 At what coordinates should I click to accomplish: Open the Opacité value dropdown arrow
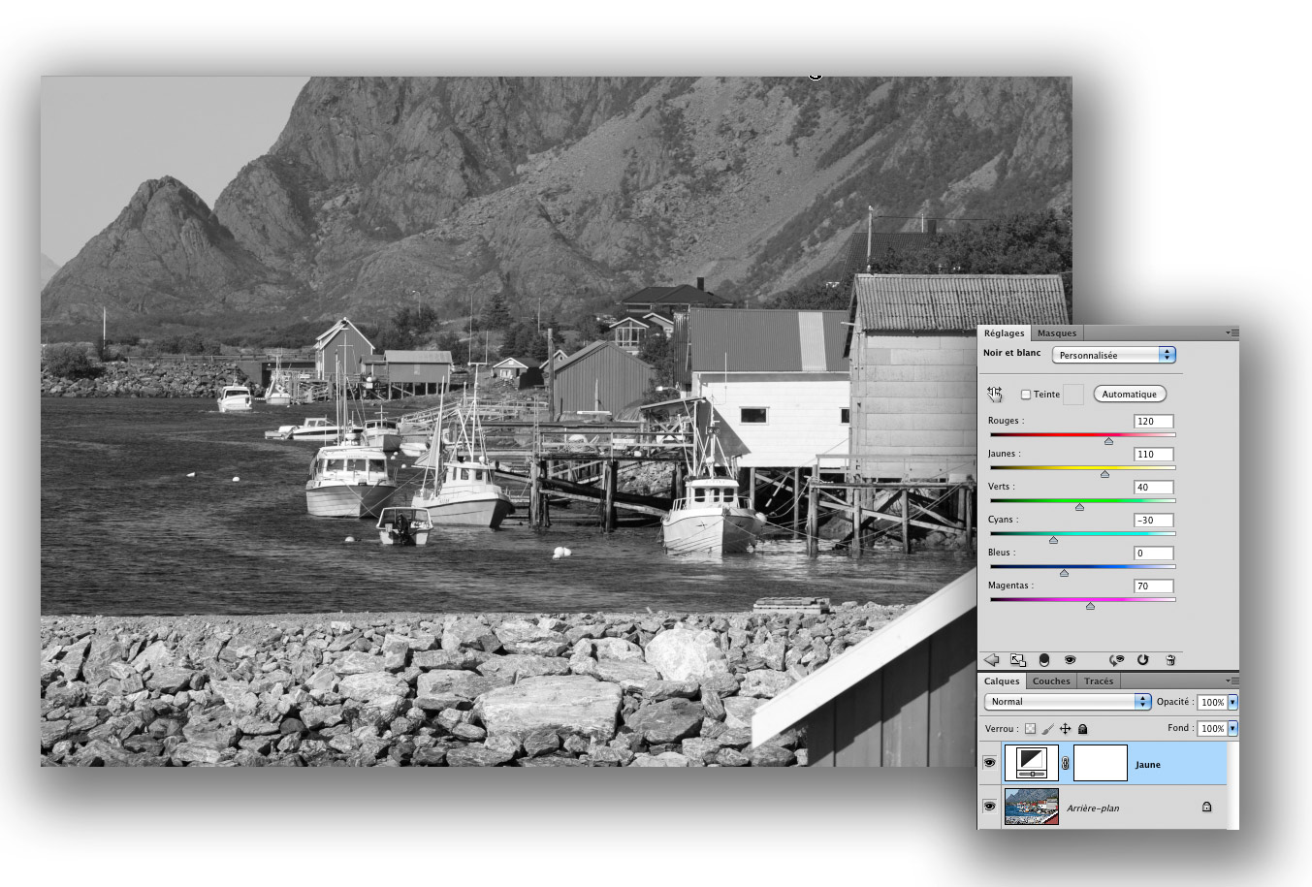click(x=1232, y=702)
